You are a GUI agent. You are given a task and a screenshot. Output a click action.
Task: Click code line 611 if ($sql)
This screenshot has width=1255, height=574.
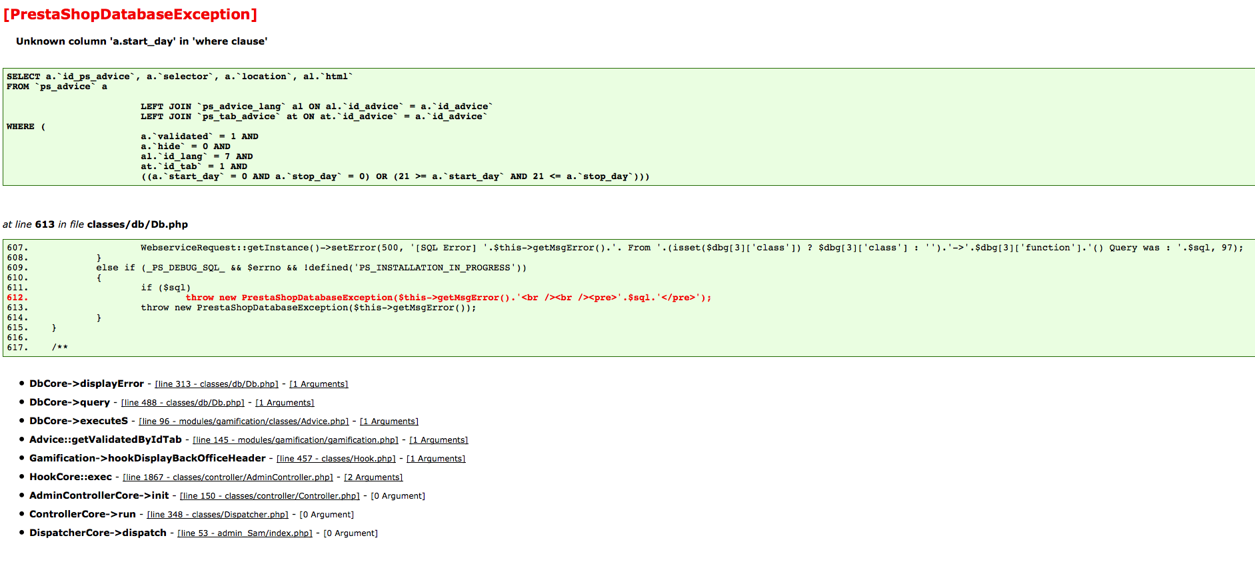[x=165, y=288]
